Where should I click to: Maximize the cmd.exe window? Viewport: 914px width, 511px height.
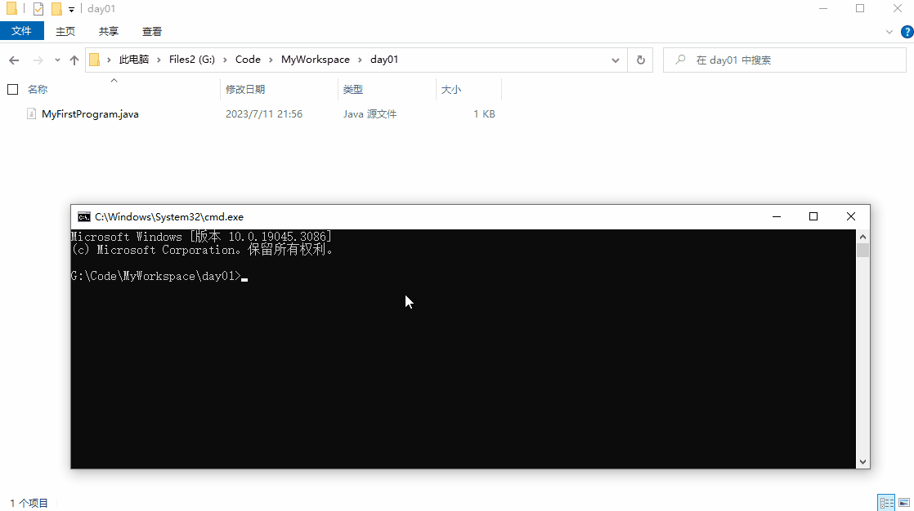point(813,216)
